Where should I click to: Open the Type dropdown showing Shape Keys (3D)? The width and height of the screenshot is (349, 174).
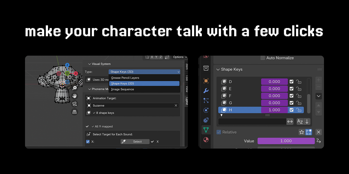[145, 72]
